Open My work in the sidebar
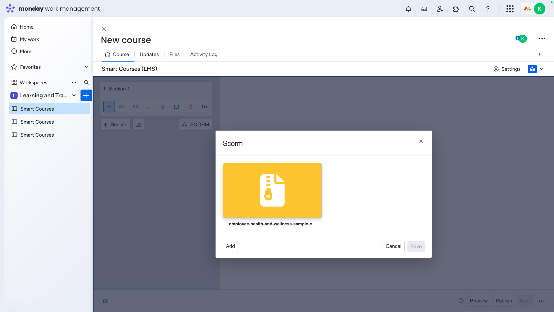 point(29,39)
